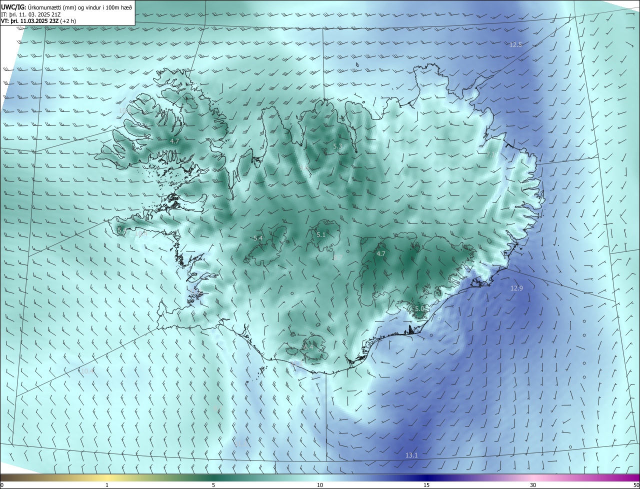This screenshot has height=489, width=640.
Task: Click the 50 label on color scale
Action: coord(636,485)
